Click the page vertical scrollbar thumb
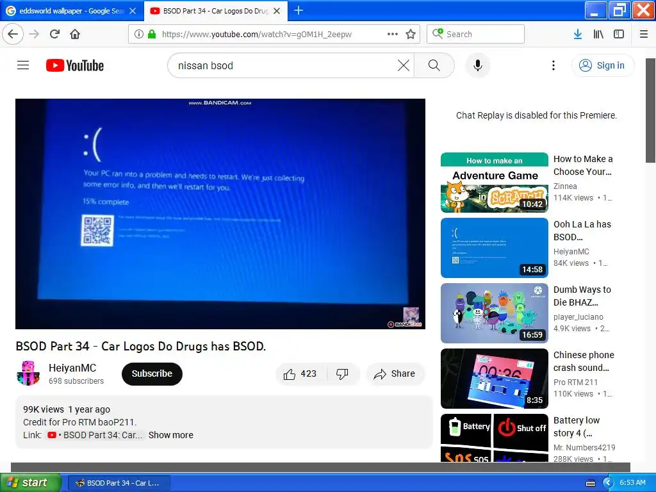656x492 pixels. point(650,110)
